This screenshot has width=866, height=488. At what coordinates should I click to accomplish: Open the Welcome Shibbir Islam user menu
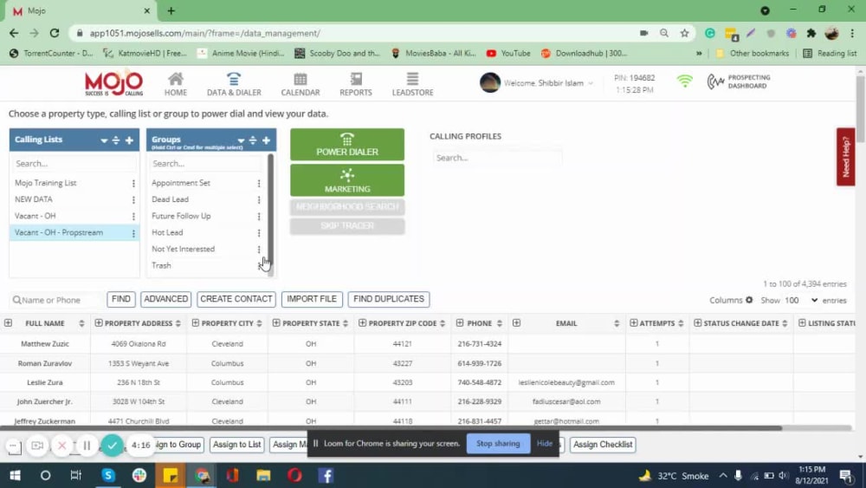pyautogui.click(x=536, y=83)
